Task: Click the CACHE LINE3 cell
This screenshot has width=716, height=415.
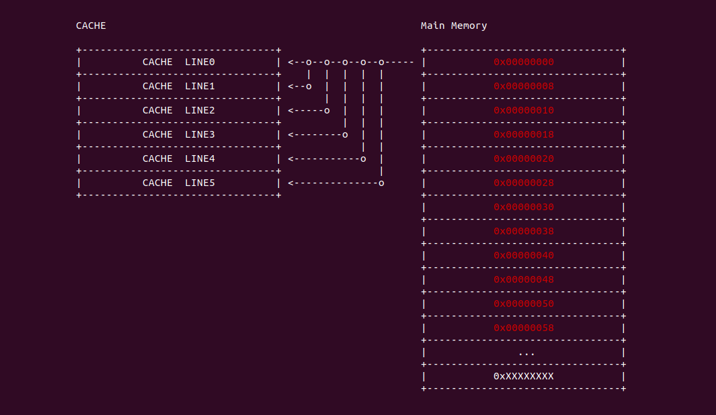Action: point(178,135)
